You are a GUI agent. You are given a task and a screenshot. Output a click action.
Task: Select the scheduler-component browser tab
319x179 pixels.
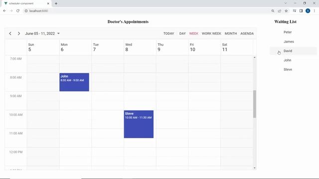click(x=26, y=3)
